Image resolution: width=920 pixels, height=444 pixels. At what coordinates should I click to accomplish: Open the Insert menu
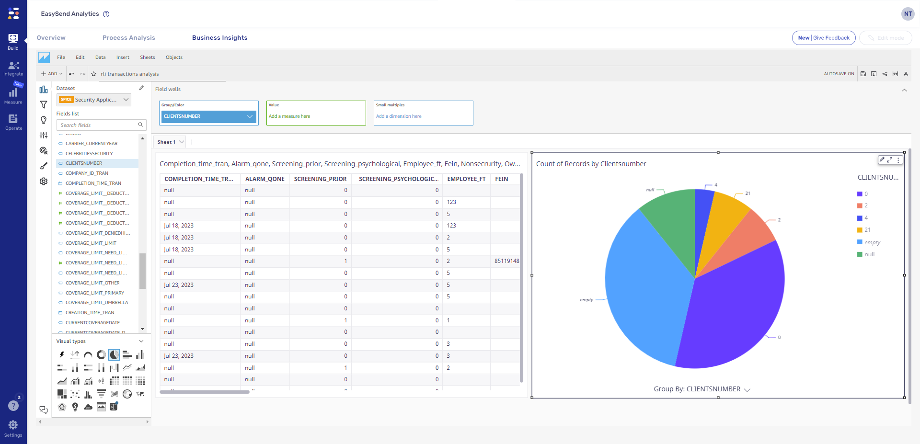pyautogui.click(x=123, y=57)
